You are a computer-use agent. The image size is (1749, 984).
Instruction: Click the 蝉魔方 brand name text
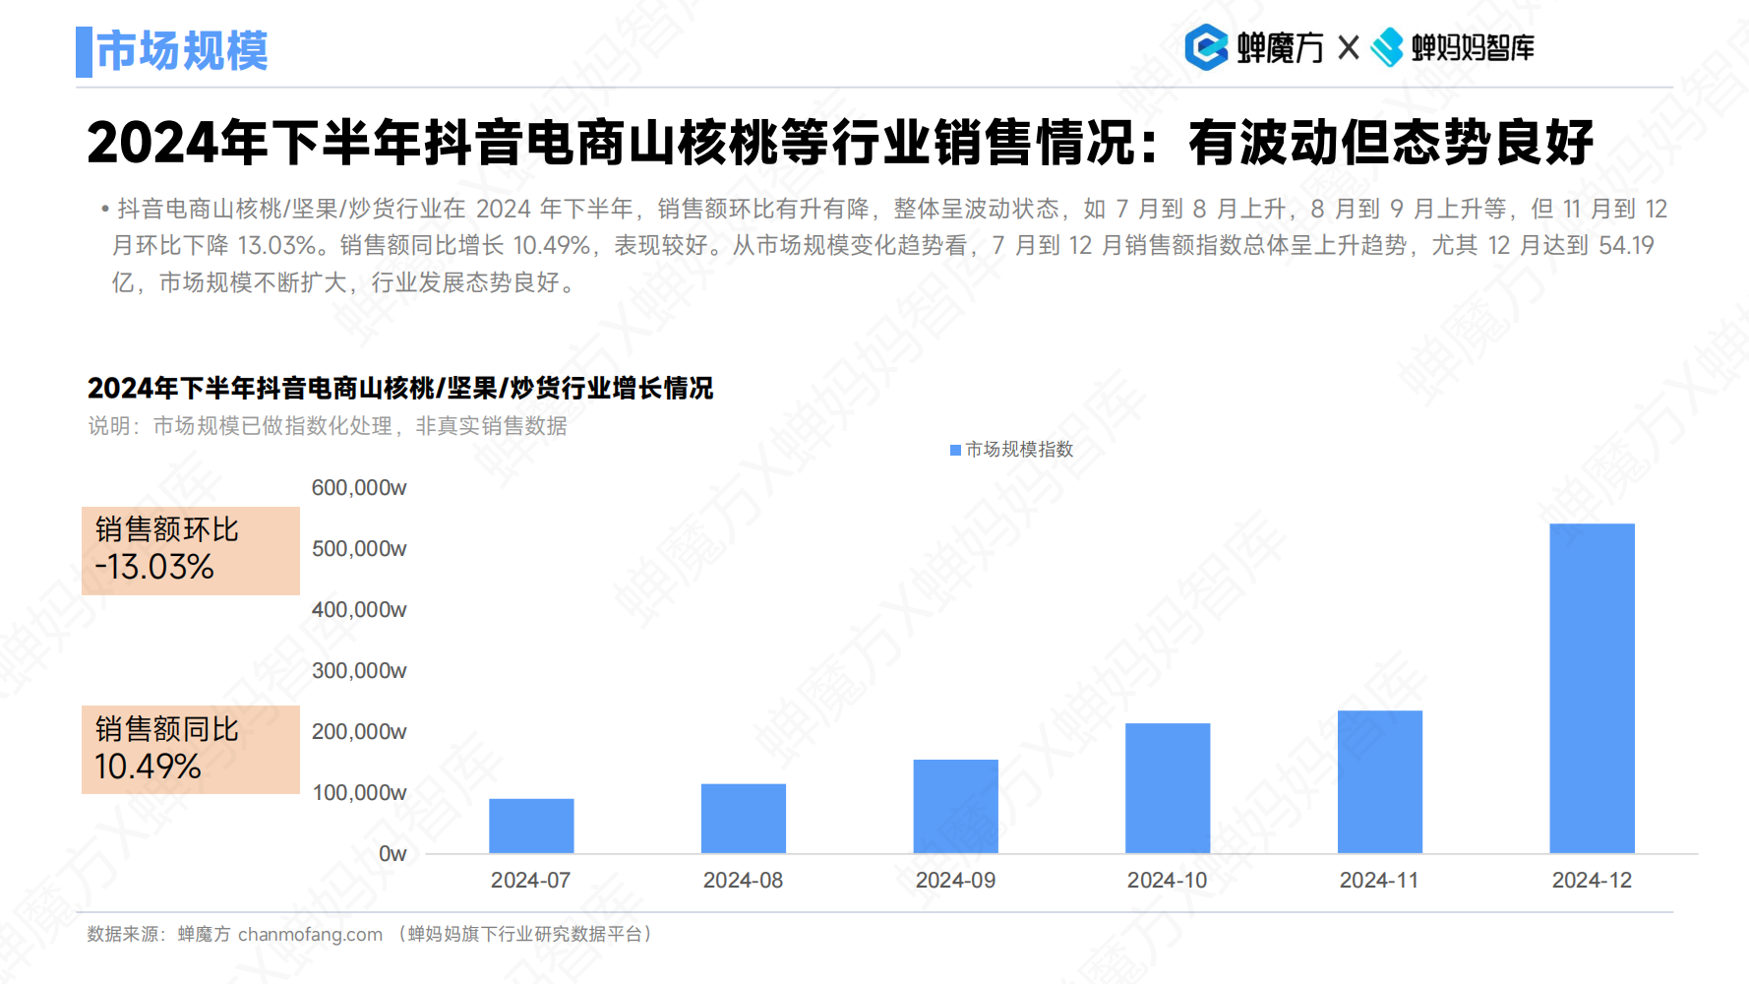[1280, 48]
